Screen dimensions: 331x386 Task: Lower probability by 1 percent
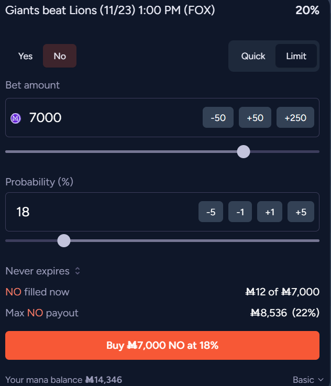pyautogui.click(x=240, y=212)
